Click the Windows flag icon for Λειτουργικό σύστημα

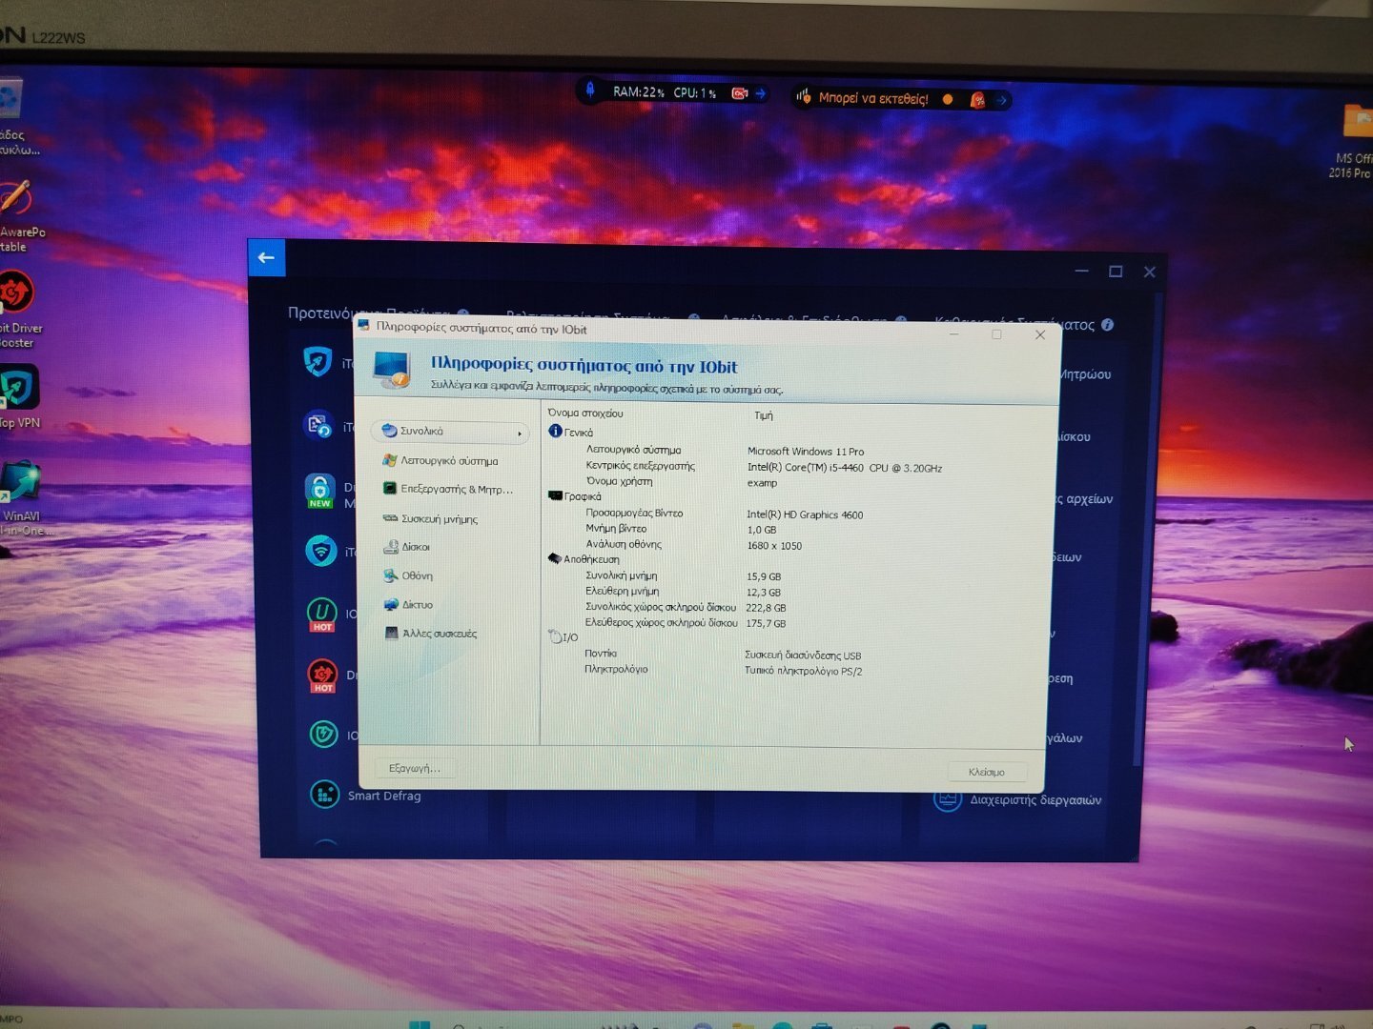tap(389, 460)
